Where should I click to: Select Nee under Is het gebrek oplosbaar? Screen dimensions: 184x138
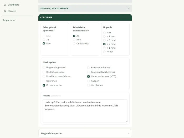(44, 44)
